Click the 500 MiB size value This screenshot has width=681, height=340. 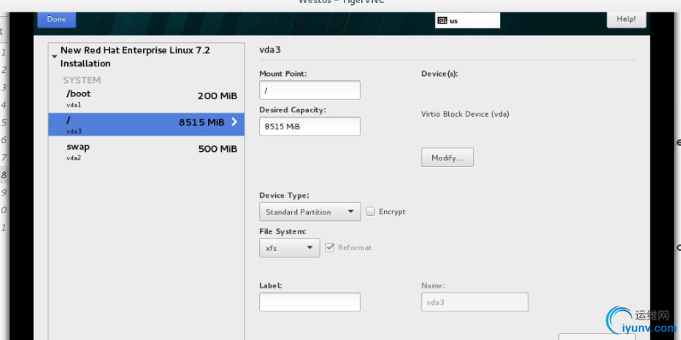pos(218,149)
